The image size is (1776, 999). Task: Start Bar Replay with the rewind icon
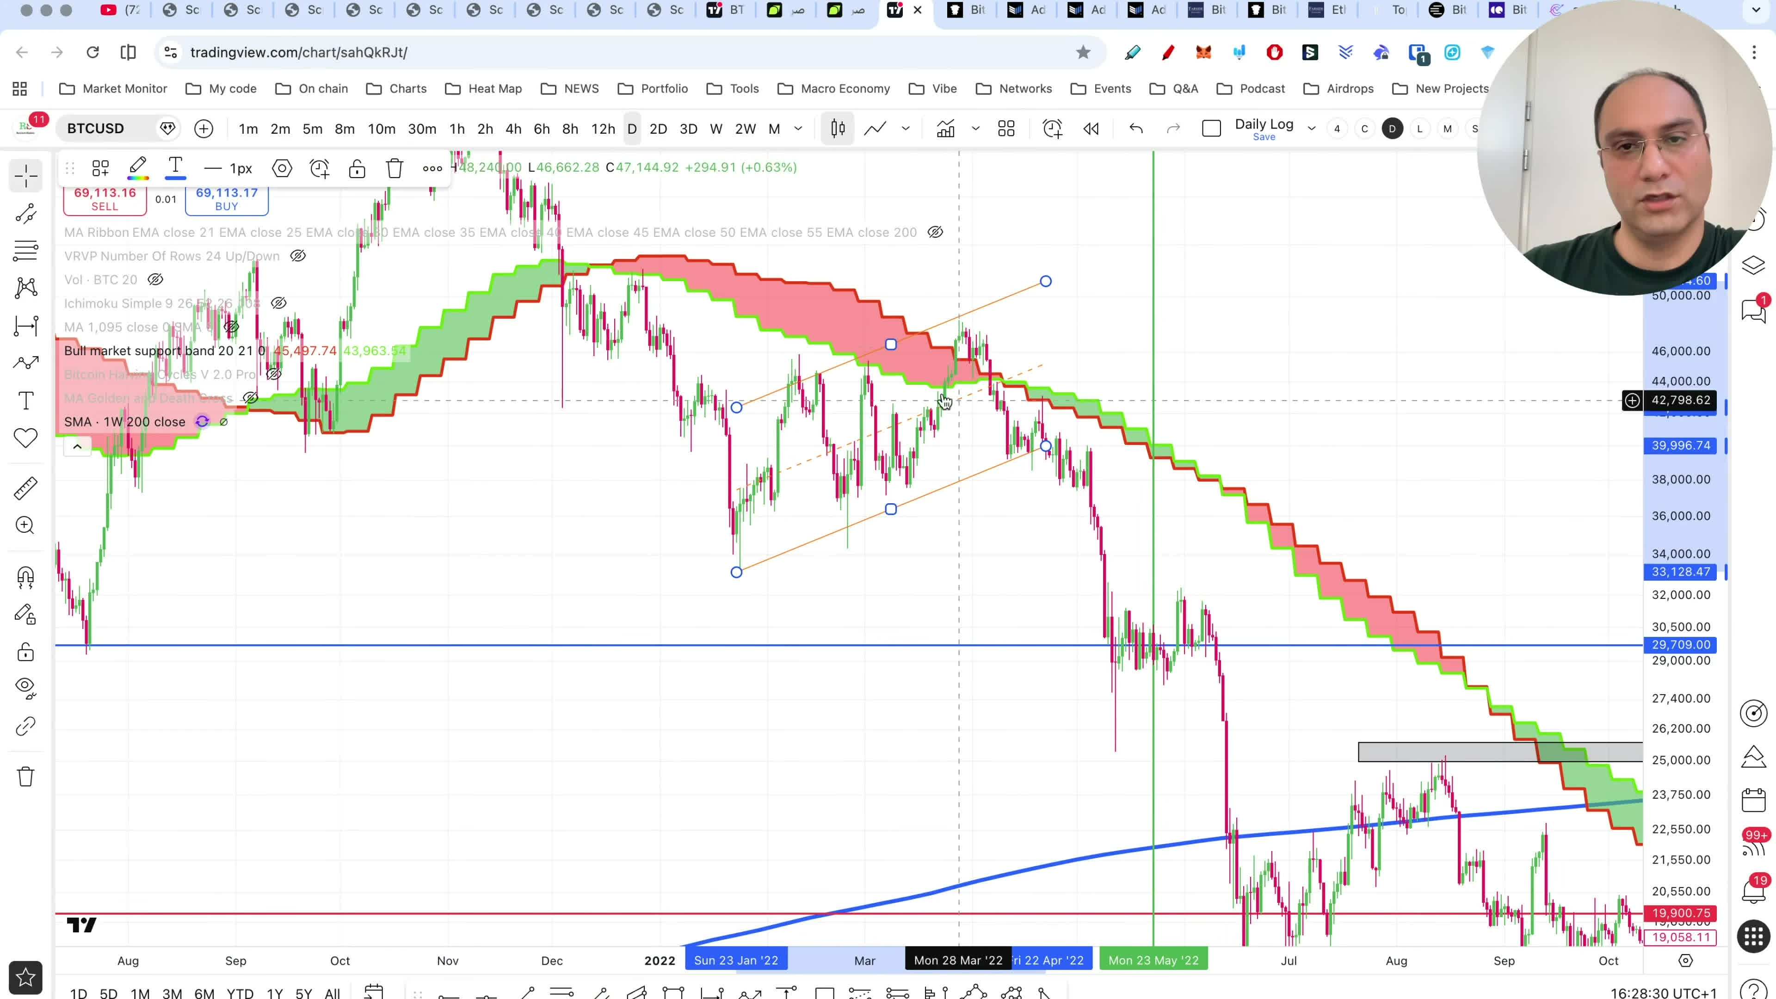1091,129
